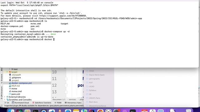Expand External Libraries node

coord(5,97)
